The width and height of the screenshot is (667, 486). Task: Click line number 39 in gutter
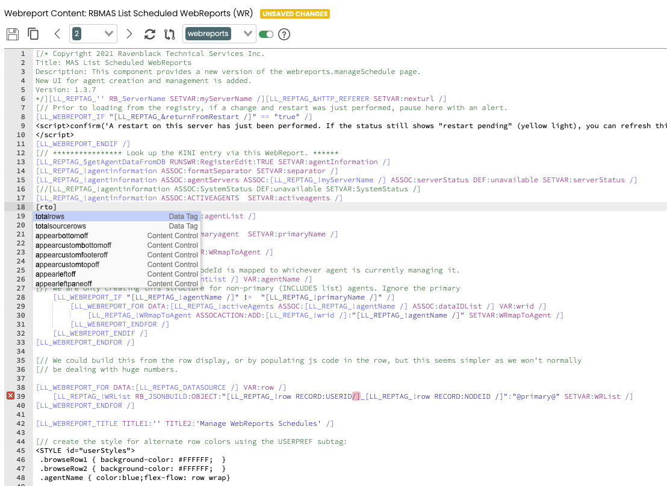(21, 396)
